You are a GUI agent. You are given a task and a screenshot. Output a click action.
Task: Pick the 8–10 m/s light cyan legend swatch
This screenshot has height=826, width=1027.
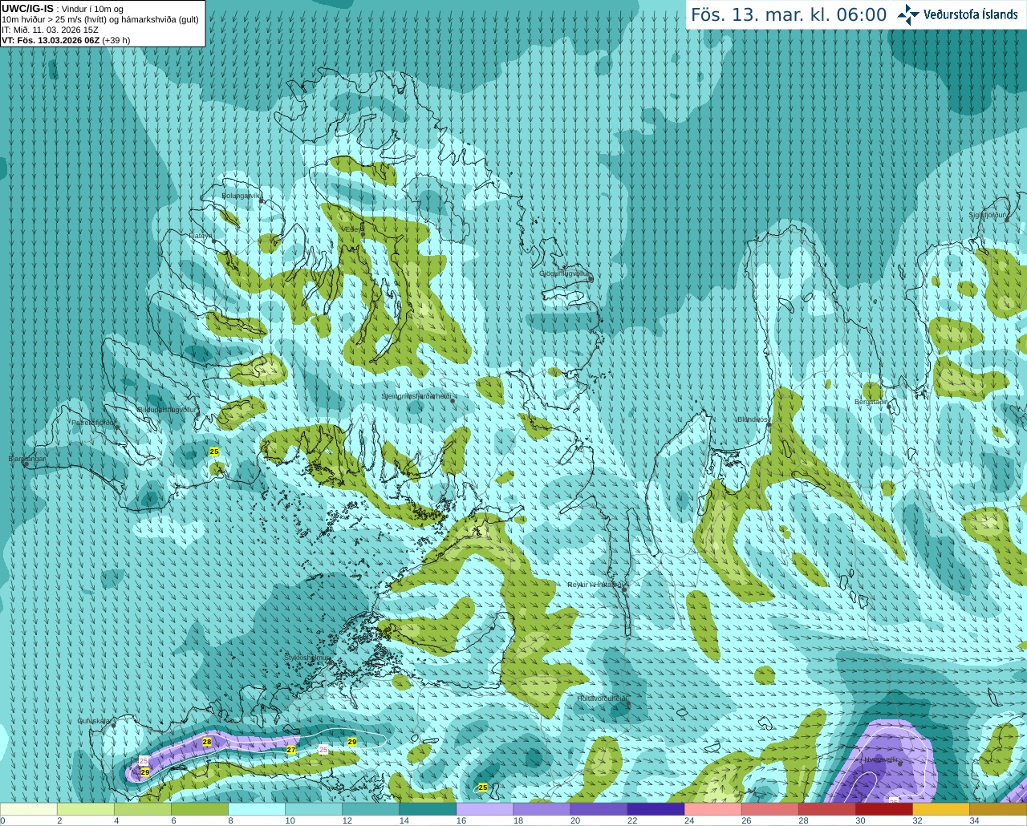tap(257, 809)
